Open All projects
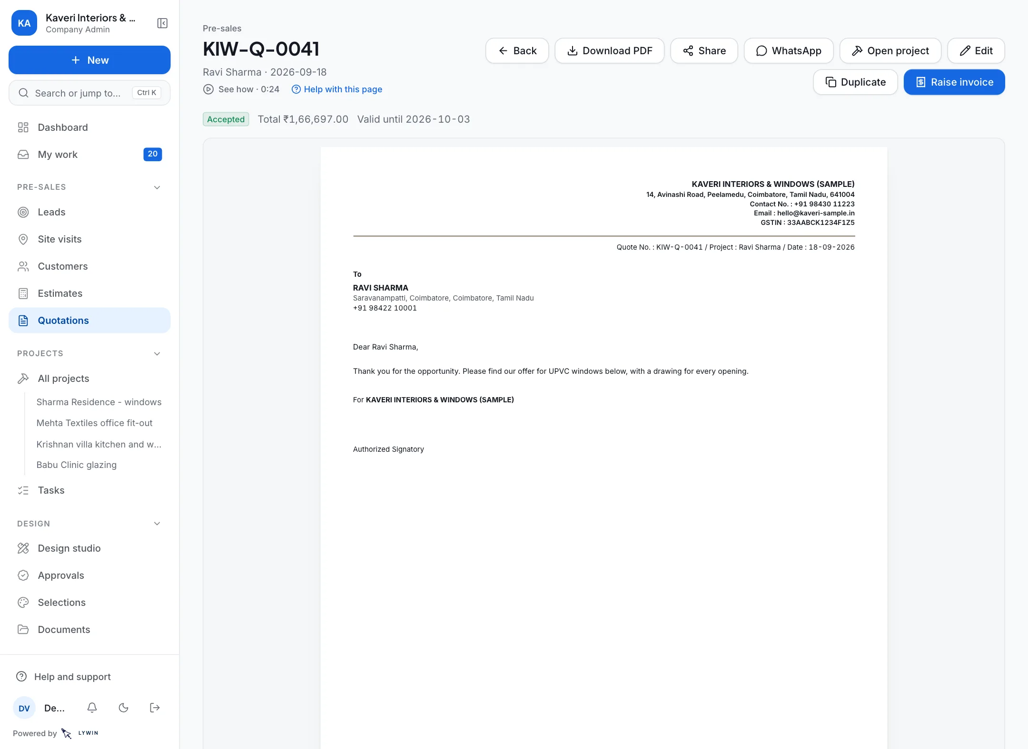The height and width of the screenshot is (749, 1028). (x=89, y=379)
